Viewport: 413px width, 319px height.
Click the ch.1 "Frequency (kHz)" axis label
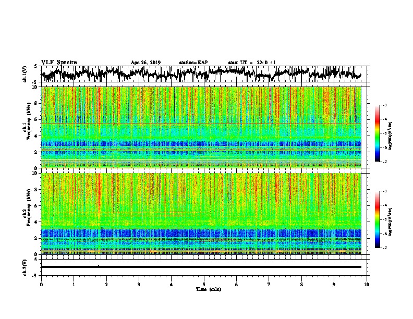[x=29, y=121]
